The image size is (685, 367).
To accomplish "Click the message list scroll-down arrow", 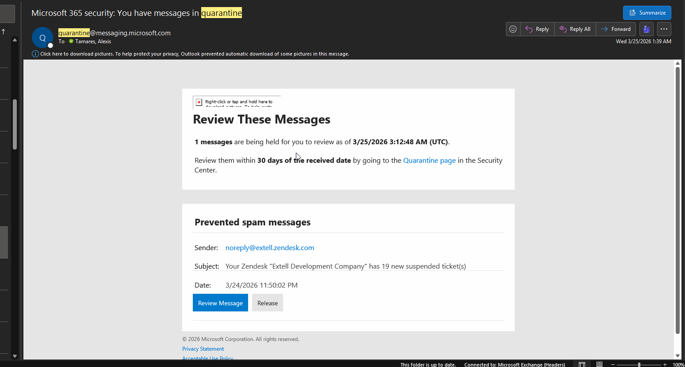I will (15, 356).
